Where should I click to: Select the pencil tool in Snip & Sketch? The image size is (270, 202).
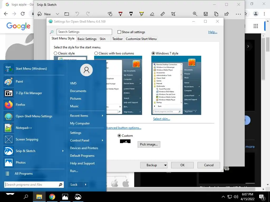click(x=131, y=14)
